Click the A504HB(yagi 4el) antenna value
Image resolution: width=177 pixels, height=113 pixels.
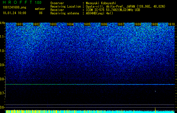click(99, 13)
